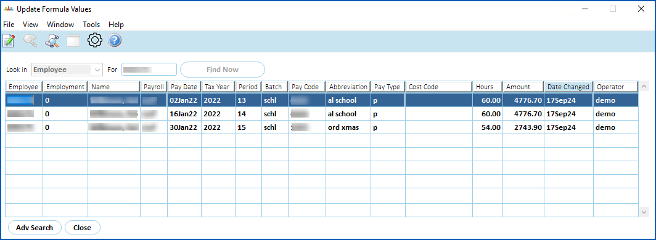Image resolution: width=656 pixels, height=240 pixels.
Task: Click the Find Now button
Action: (223, 70)
